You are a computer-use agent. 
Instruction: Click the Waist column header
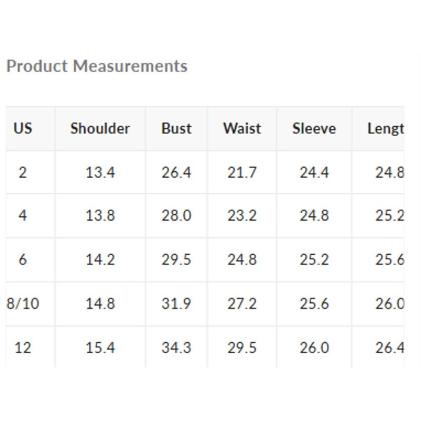[x=242, y=128]
